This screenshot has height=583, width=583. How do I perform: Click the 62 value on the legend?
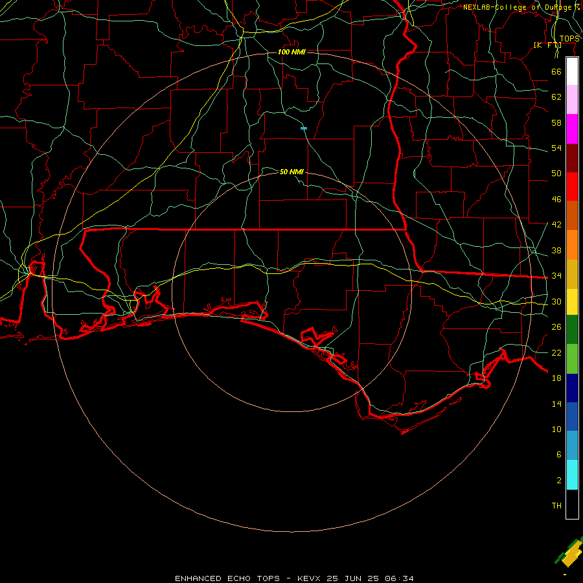(556, 97)
